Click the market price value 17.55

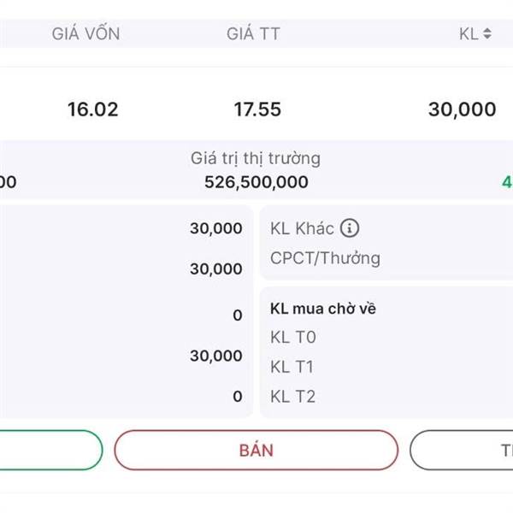point(257,109)
